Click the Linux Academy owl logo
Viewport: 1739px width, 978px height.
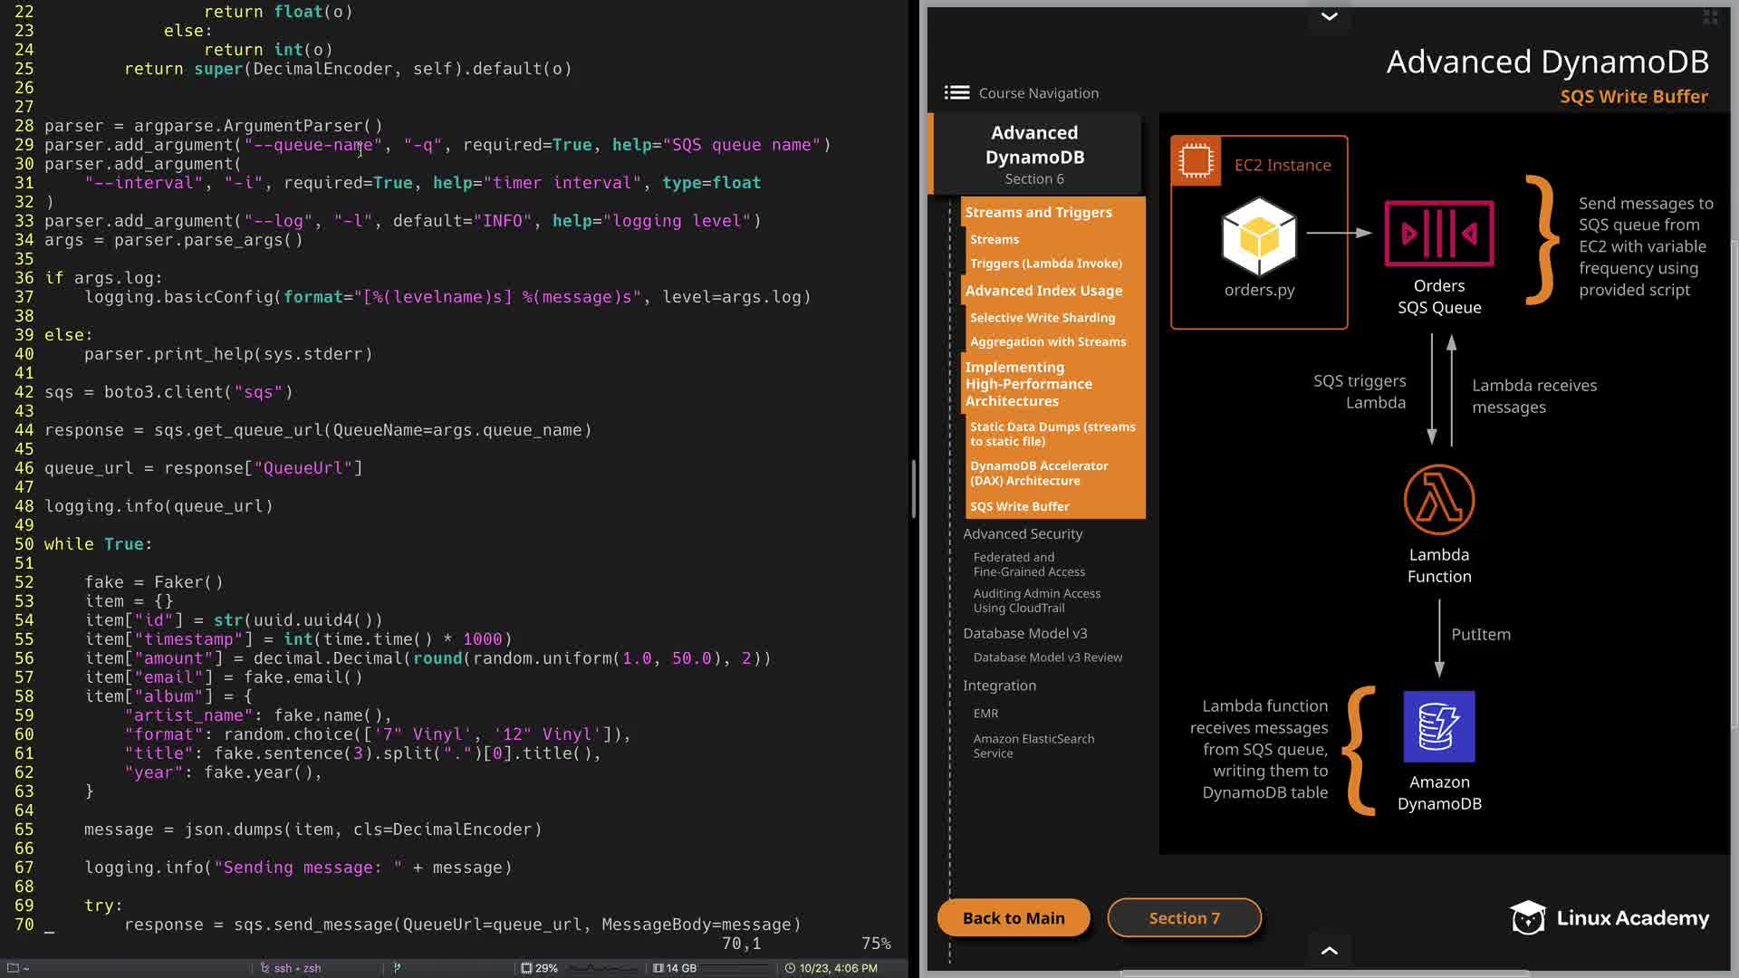[1528, 918]
